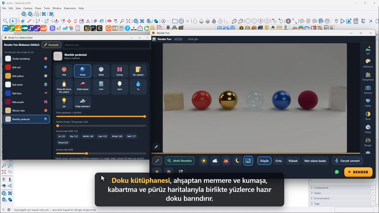Set render quality to Yüksek
The height and width of the screenshot is (213, 379).
[293, 161]
